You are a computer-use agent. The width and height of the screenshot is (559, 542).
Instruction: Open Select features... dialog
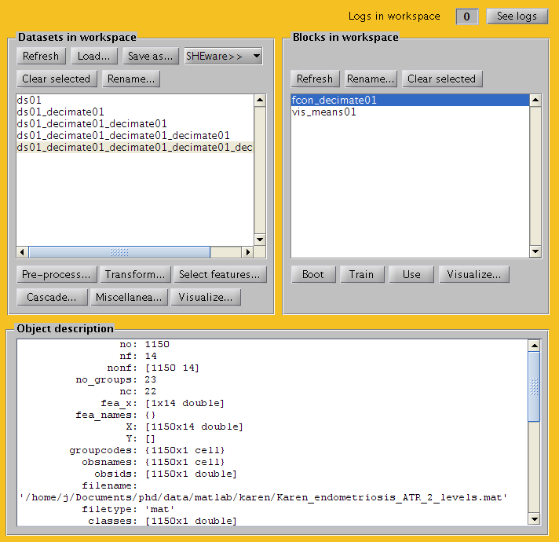(x=220, y=275)
